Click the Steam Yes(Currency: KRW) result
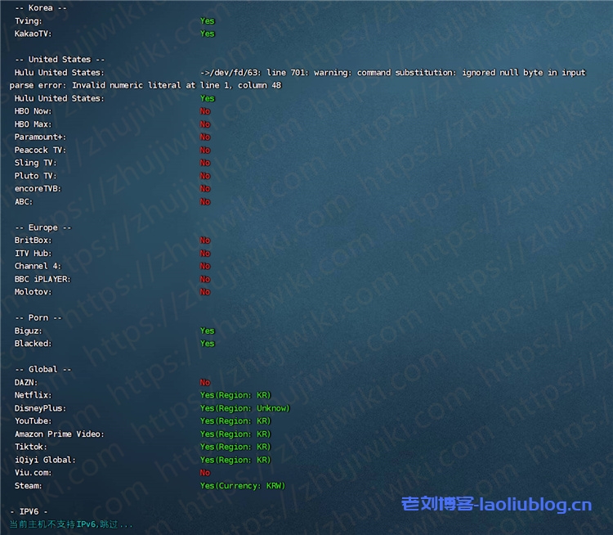Screen dimensions: 613x535 click(243, 486)
